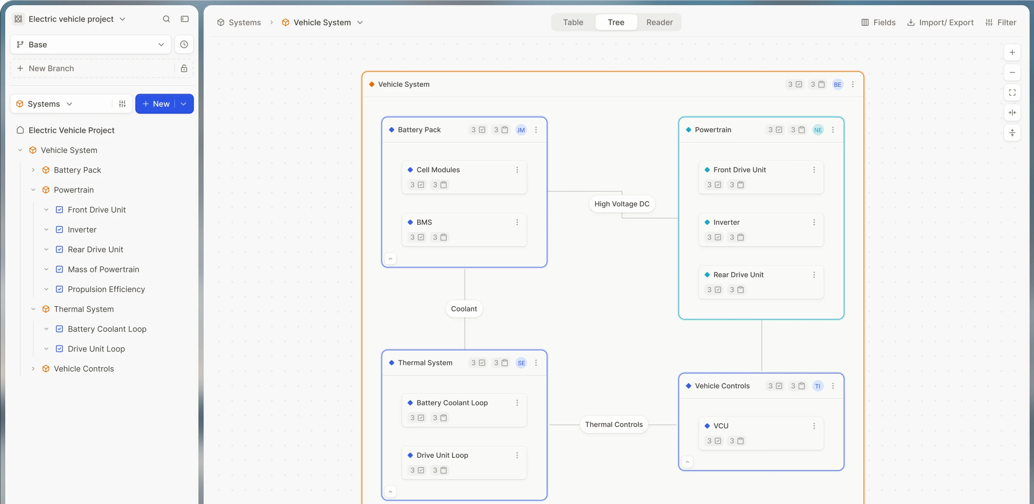Toggle sidebar panel layout icon
This screenshot has height=504, width=1034.
tap(185, 19)
